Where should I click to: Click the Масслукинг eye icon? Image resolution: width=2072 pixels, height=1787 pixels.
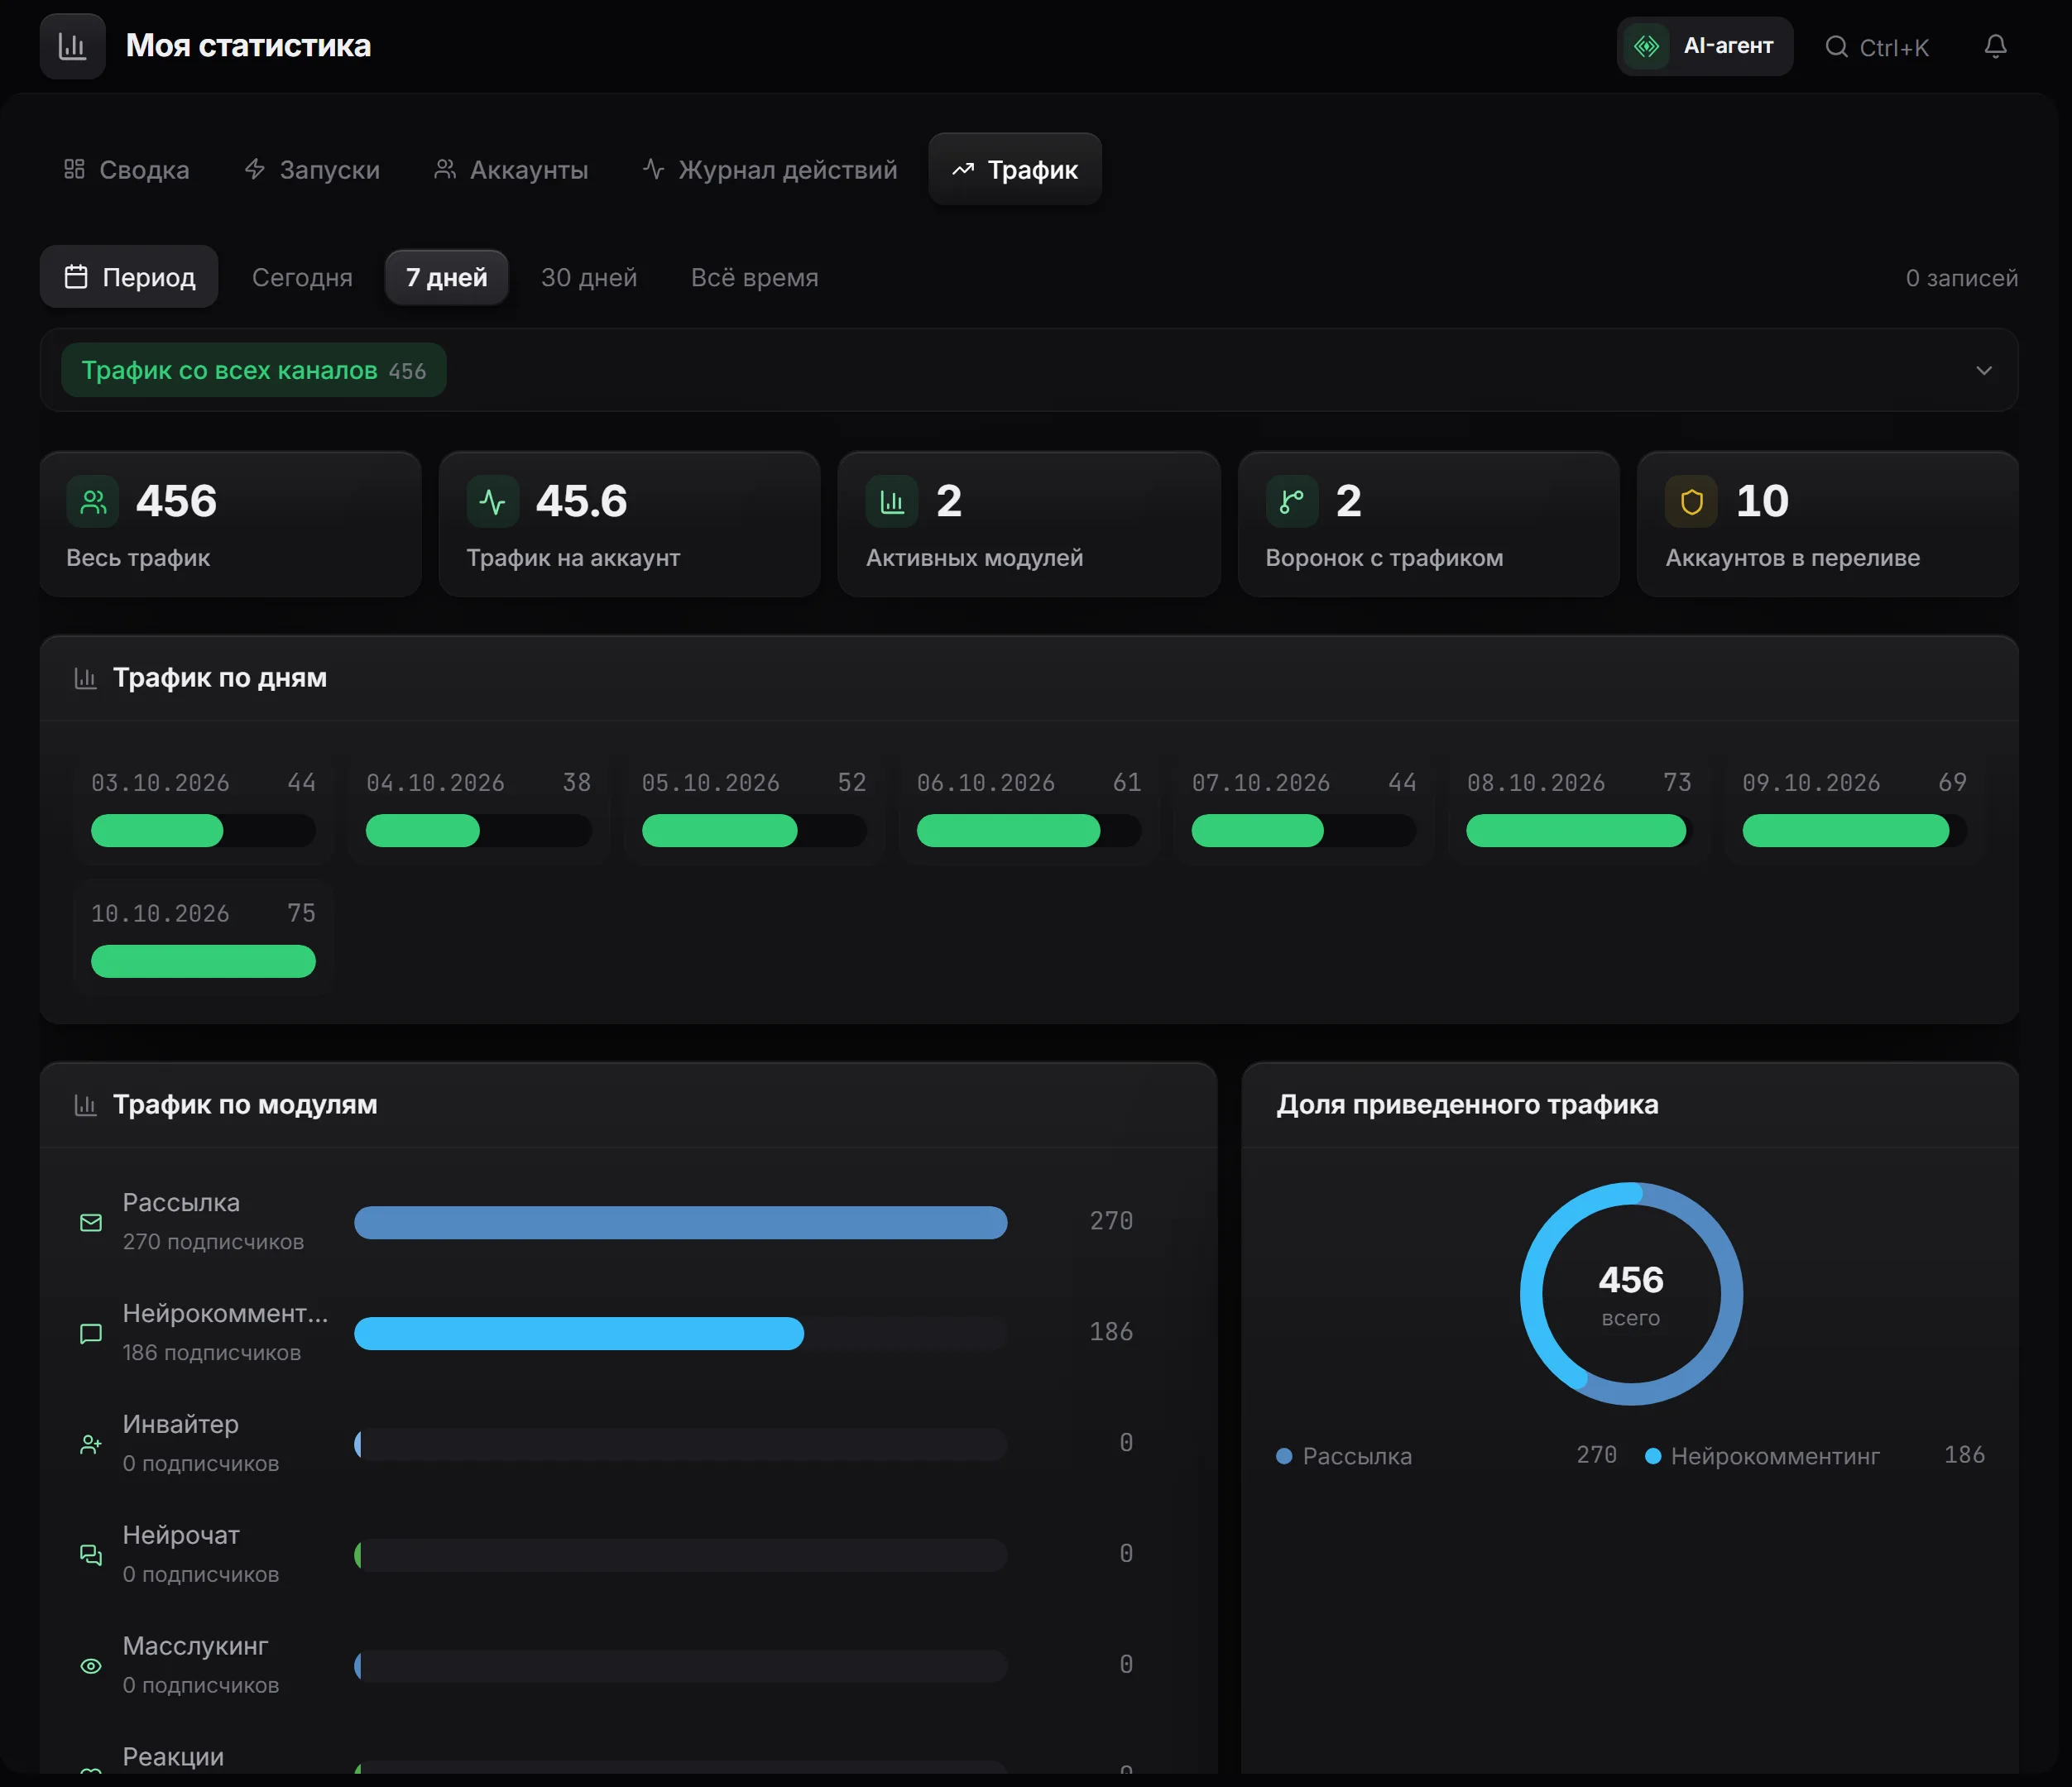91,1667
